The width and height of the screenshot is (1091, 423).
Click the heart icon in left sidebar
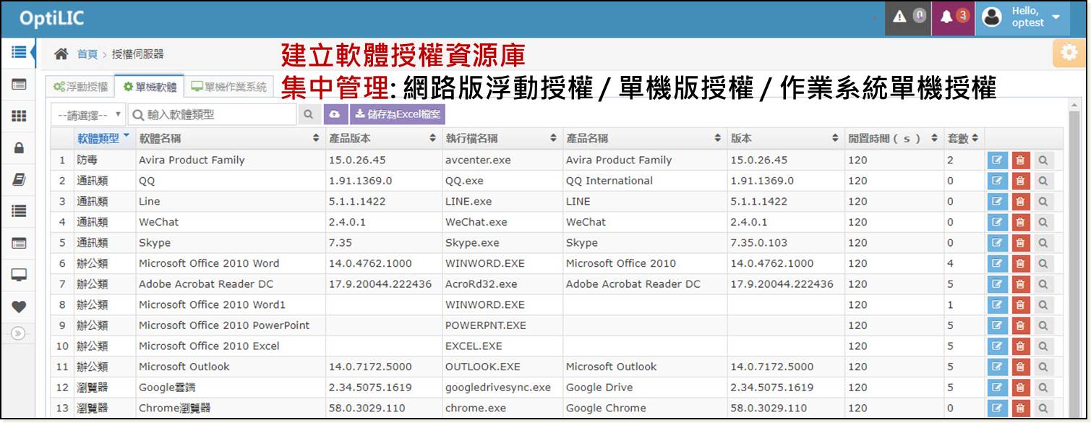[19, 307]
